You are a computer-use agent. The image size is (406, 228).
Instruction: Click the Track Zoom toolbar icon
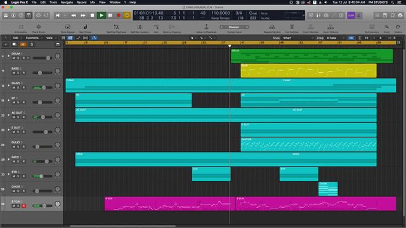point(38,27)
